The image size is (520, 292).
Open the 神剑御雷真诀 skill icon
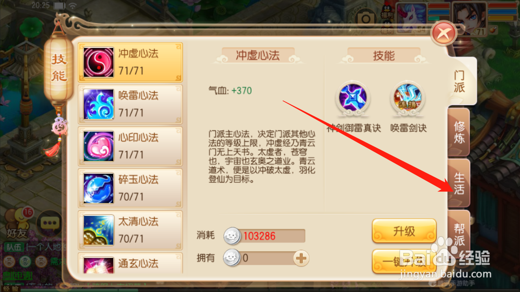(x=353, y=98)
